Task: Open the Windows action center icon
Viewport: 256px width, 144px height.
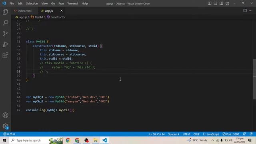Action: coord(250,140)
